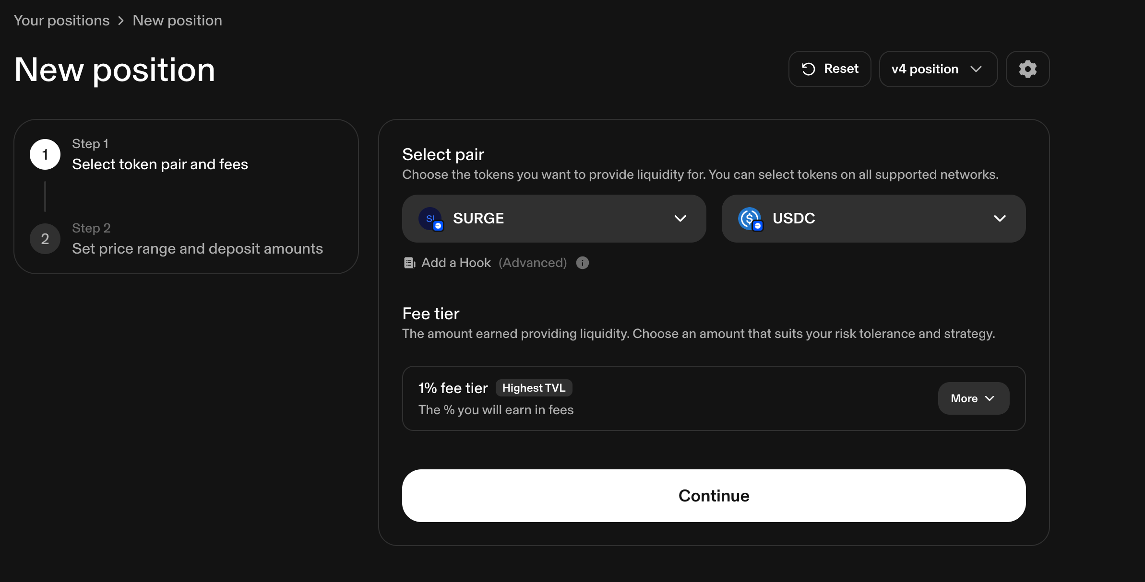The height and width of the screenshot is (582, 1145).
Task: Click the Reset circular arrow icon
Action: (809, 69)
